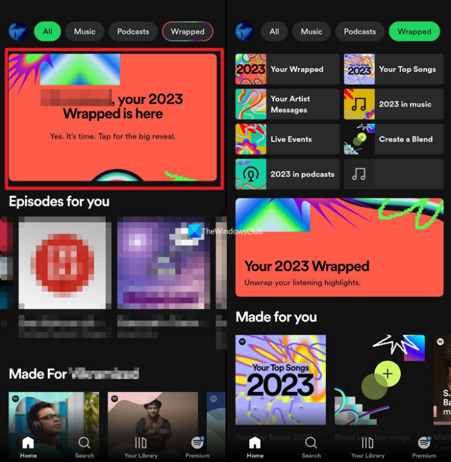Image resolution: width=451 pixels, height=462 pixels.
Task: Open the profile avatar on left screen
Action: pos(18,31)
